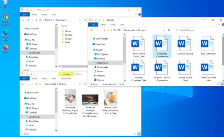
Task: Open Share tab in Recipes window
Action: (x=113, y=25)
